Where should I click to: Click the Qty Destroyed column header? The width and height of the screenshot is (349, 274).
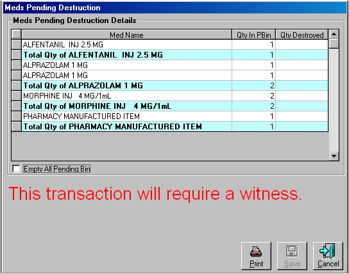(x=302, y=35)
